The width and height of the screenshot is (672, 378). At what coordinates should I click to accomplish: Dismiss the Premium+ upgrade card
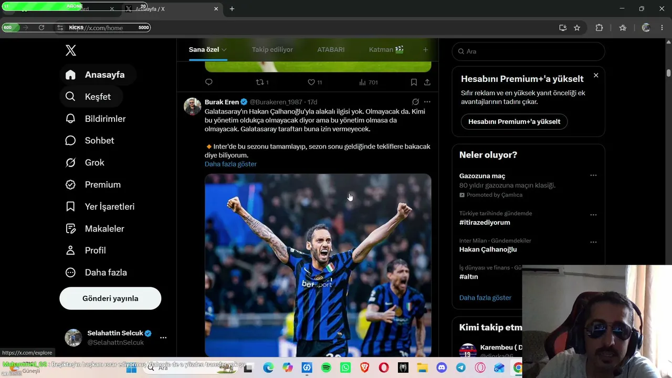pyautogui.click(x=596, y=76)
